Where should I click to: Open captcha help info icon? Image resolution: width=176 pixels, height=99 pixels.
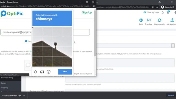click(49, 72)
